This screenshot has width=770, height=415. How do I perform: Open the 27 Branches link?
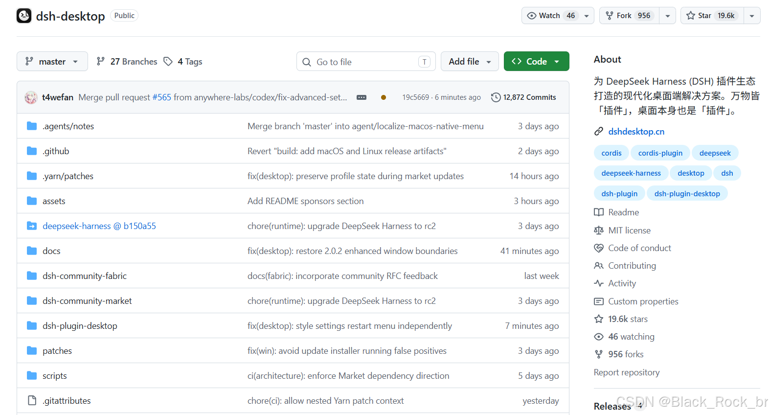coord(127,61)
